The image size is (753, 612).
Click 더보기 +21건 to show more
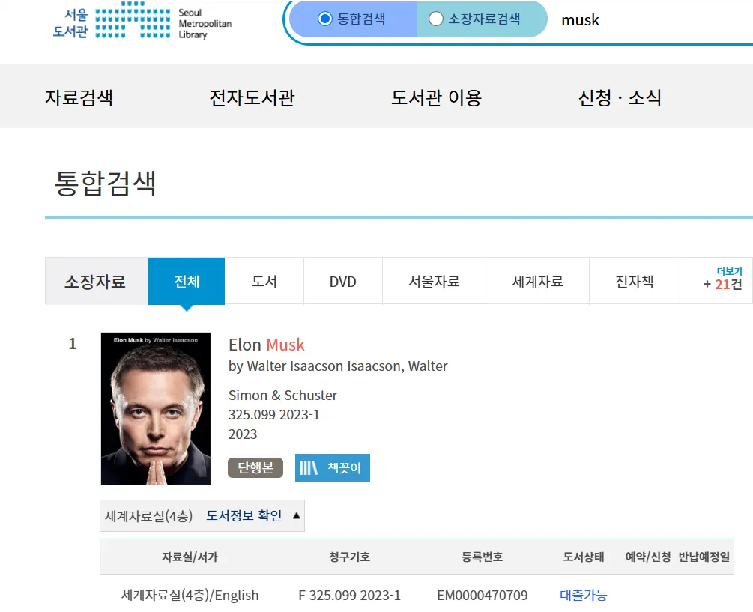[723, 279]
